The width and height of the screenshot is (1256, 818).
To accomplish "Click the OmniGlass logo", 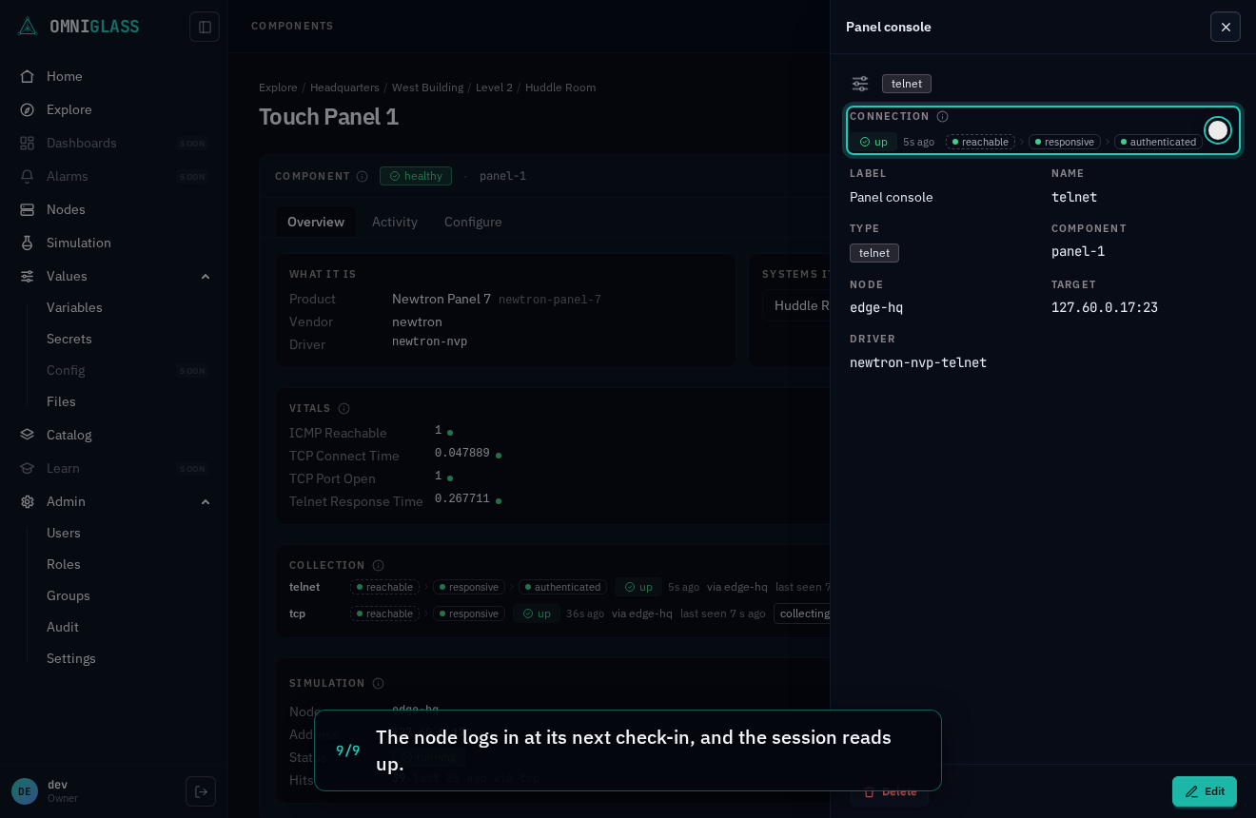I will pyautogui.click(x=78, y=27).
